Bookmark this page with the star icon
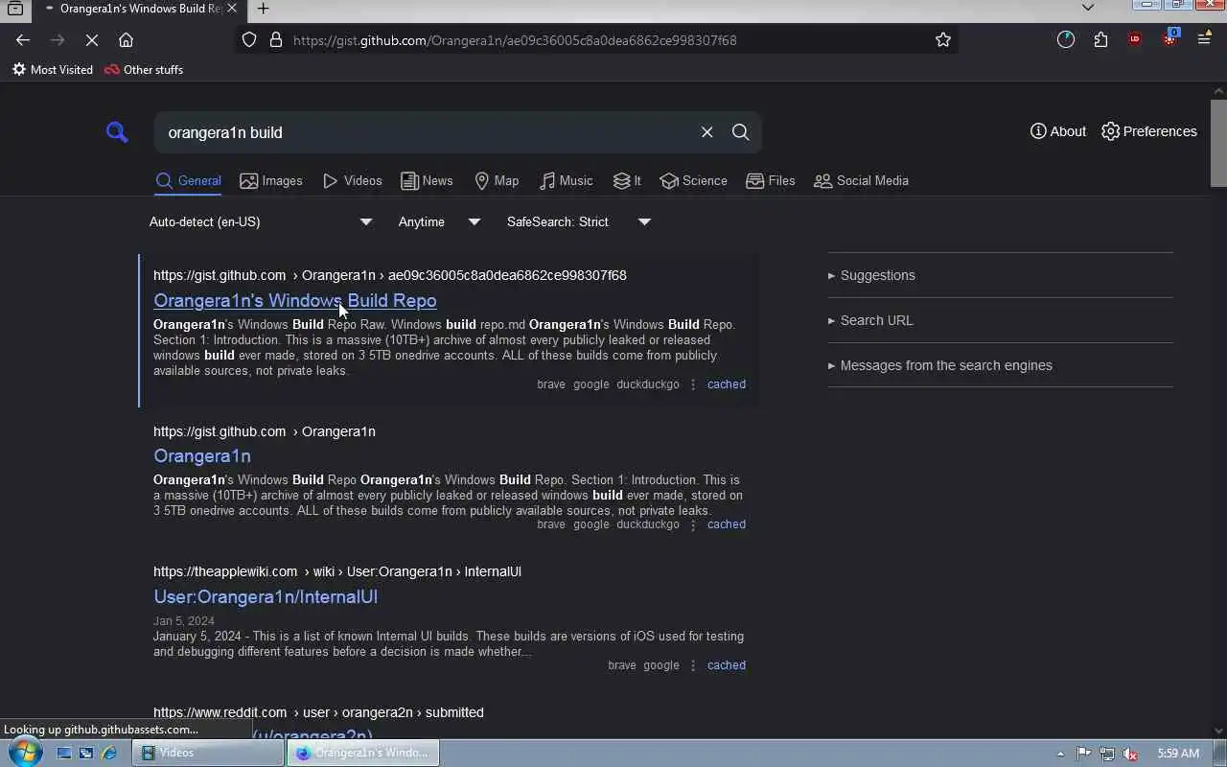The image size is (1227, 767). coord(943,40)
